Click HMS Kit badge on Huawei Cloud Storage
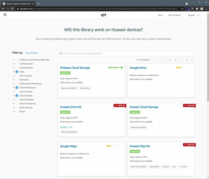This screenshot has height=179, width=209. 189,105
